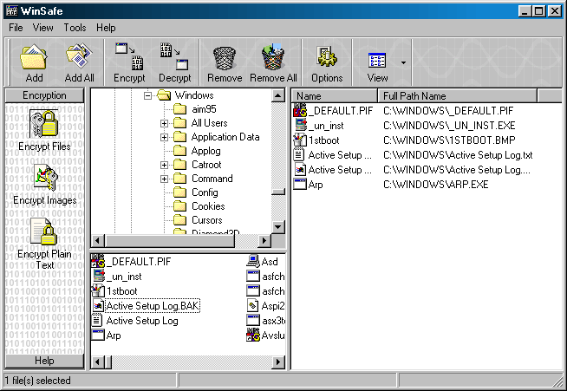The image size is (567, 391).
Task: Click the Remove trash can icon
Action: 225,62
